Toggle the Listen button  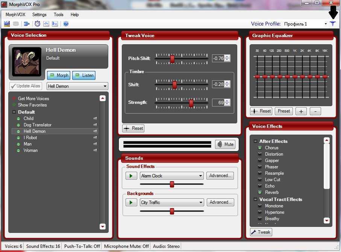[x=83, y=75]
